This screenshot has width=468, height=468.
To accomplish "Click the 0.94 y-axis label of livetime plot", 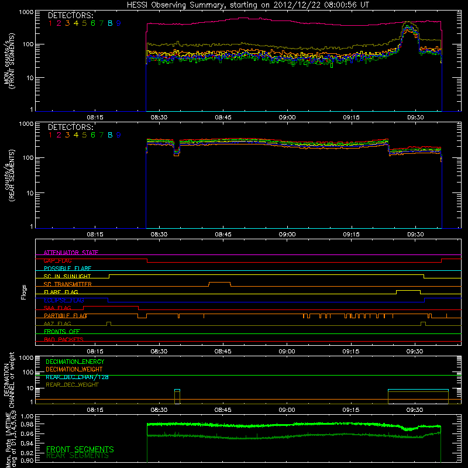I will point(27,443).
